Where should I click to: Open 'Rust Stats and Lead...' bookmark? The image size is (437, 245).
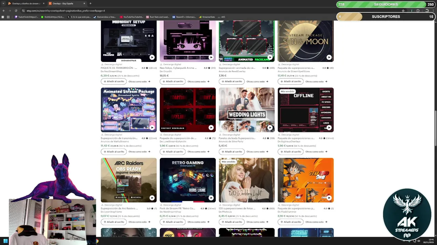pos(158,17)
